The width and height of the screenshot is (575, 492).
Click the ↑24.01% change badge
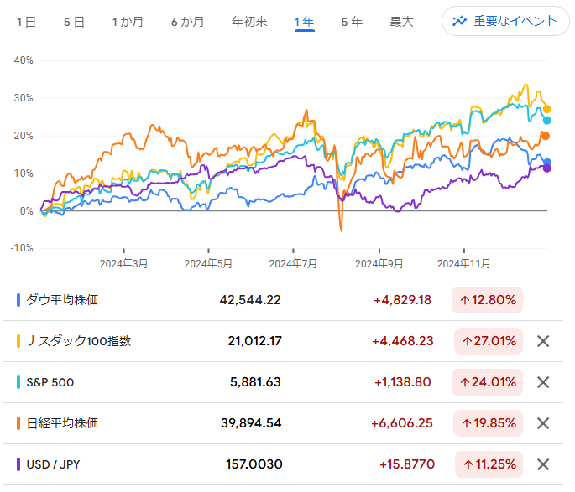pyautogui.click(x=487, y=382)
